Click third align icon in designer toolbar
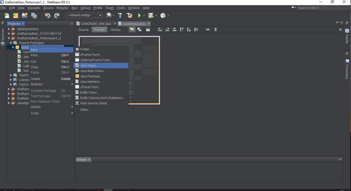The image size is (351, 191). pos(174,30)
